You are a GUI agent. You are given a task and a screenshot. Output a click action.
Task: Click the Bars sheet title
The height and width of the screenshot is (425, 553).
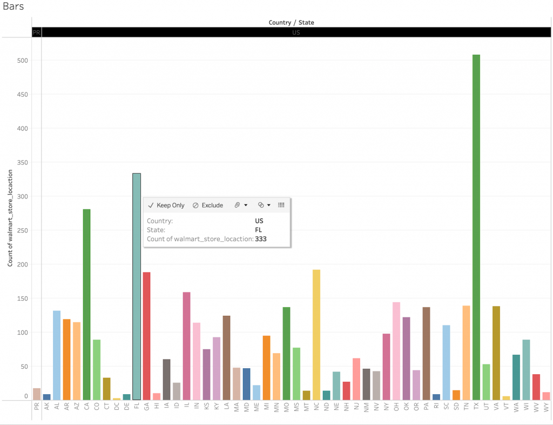[x=14, y=6]
